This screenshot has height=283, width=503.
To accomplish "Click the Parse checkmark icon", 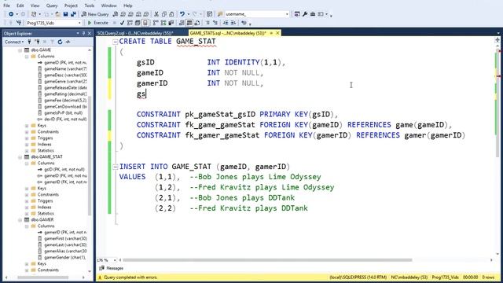I will (x=122, y=23).
